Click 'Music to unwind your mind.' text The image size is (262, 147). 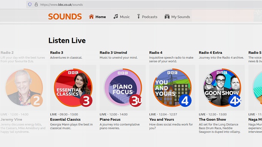coord(118,58)
